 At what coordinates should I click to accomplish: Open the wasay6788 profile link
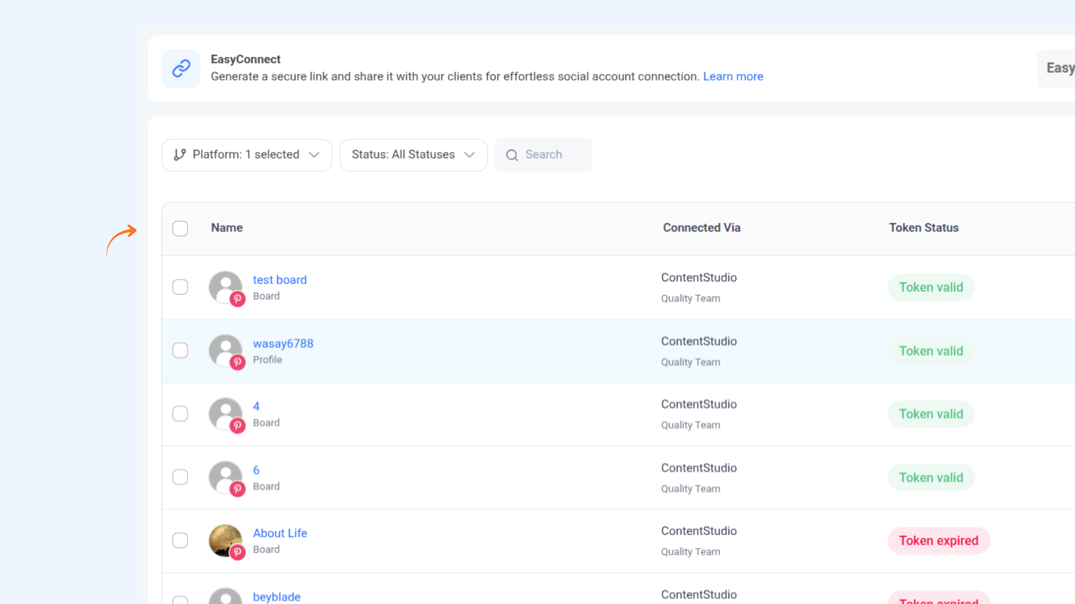283,343
